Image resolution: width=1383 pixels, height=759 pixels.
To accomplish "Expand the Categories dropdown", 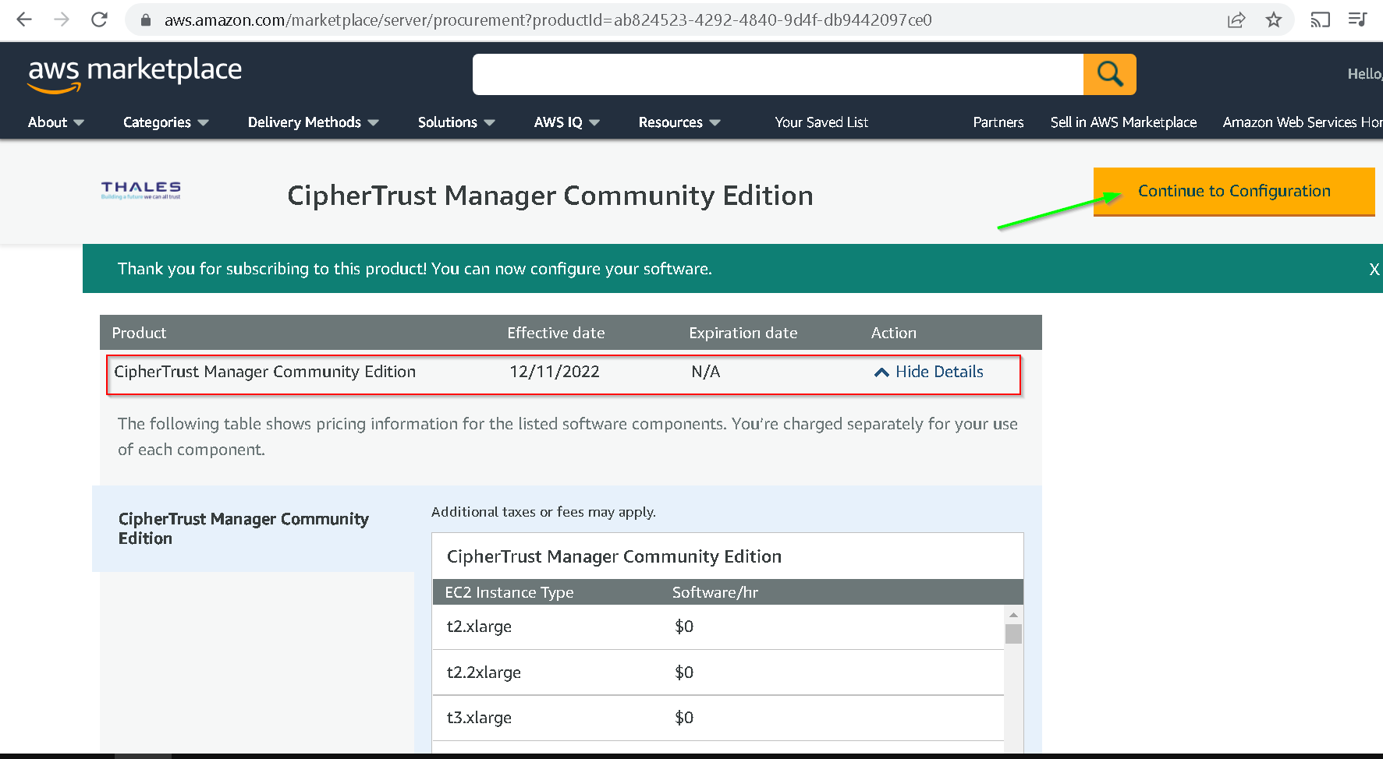I will tap(166, 122).
